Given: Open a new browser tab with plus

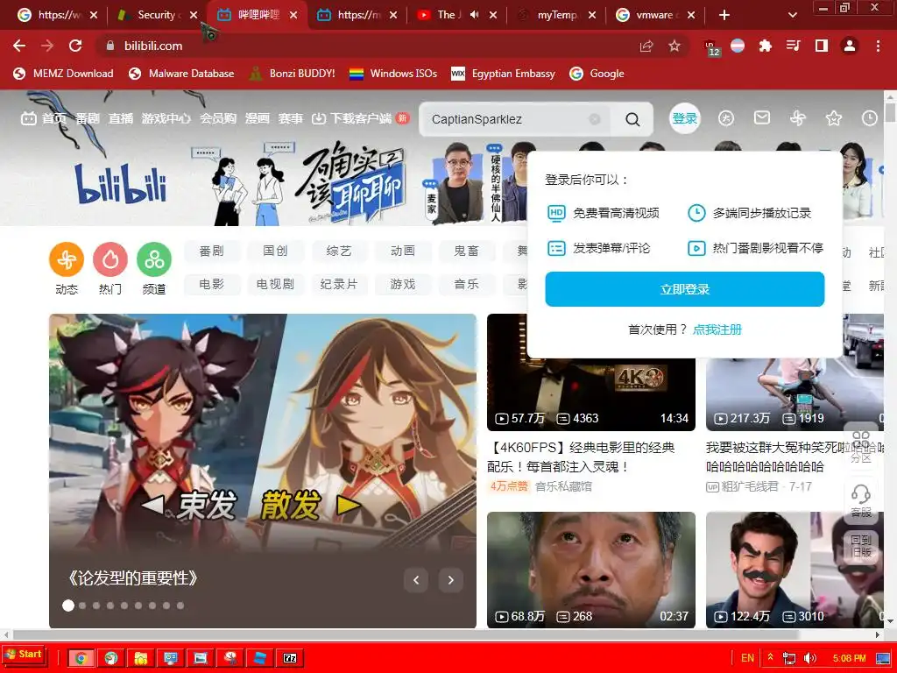Looking at the screenshot, I should [724, 16].
